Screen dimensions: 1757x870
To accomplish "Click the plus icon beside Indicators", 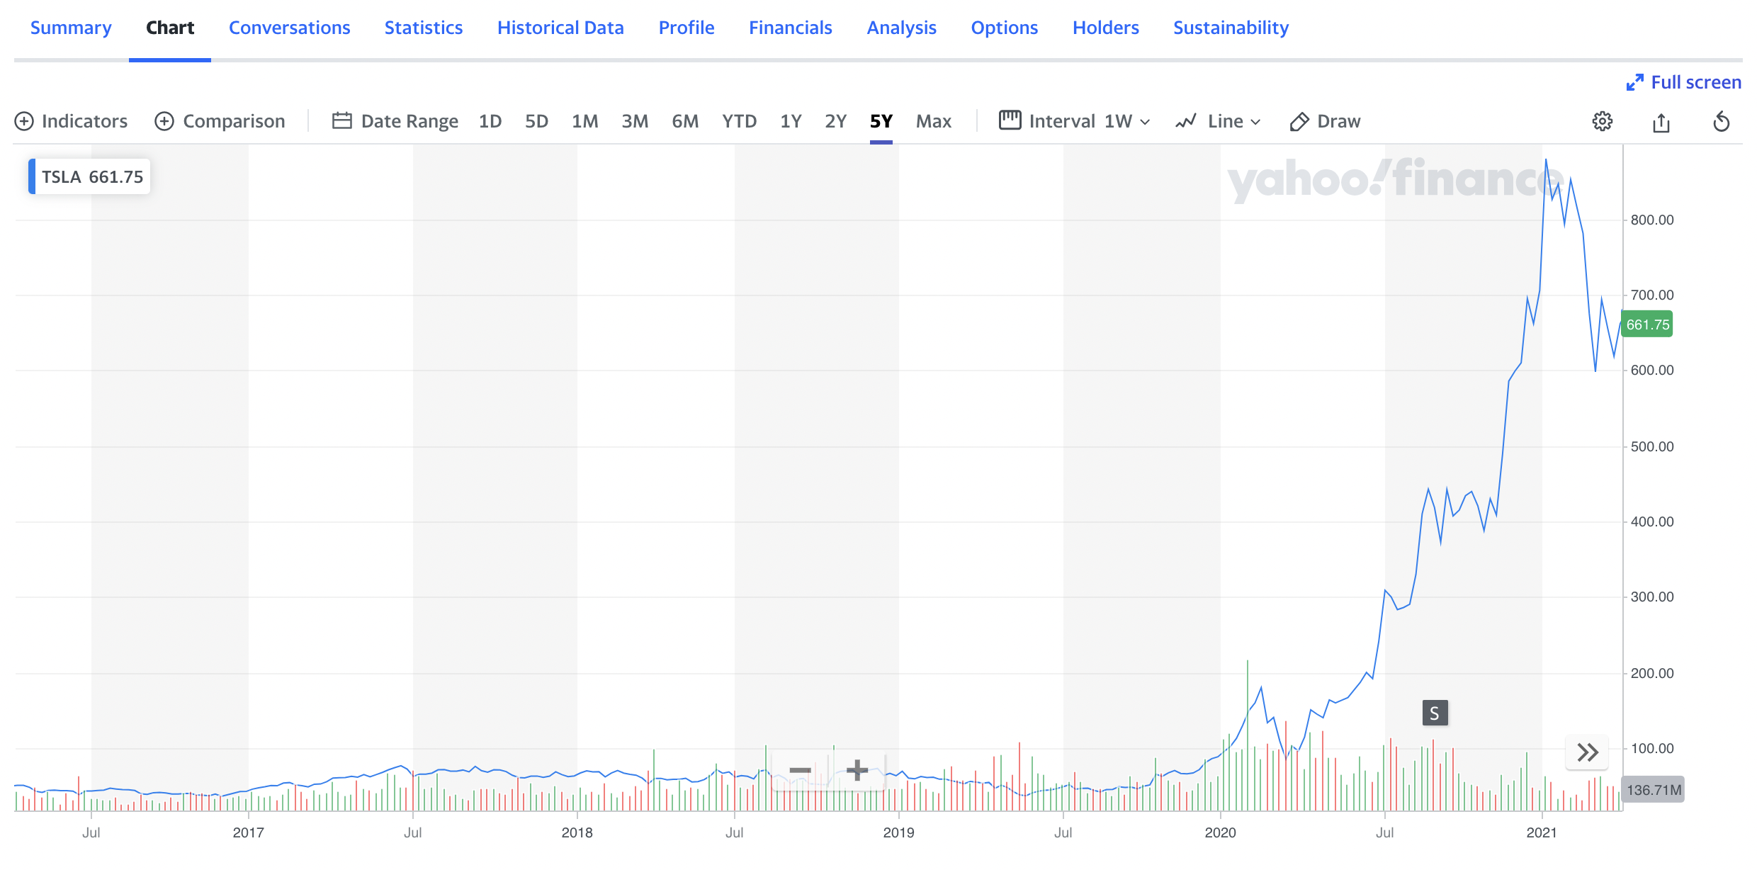I will (x=24, y=121).
